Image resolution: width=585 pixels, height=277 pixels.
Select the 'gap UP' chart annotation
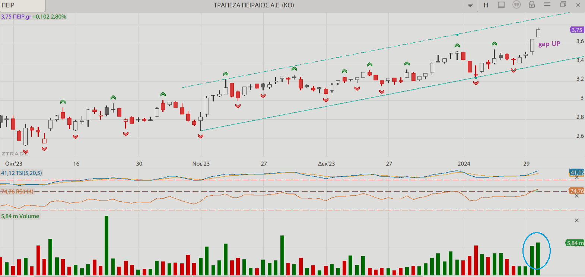pos(549,44)
